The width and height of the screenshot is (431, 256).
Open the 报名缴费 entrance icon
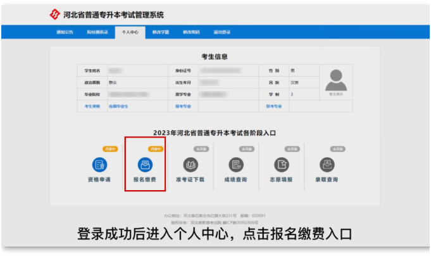145,165
